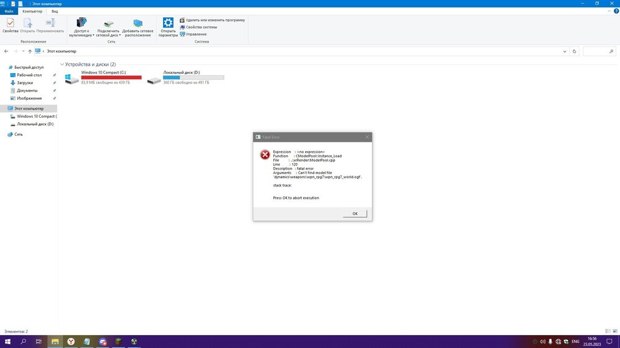620x348 pixels.
Task: Expand address bar history dropdown
Action: click(x=565, y=51)
